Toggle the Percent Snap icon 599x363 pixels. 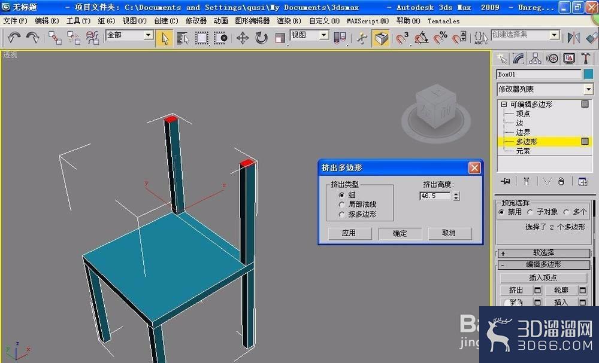(440, 38)
